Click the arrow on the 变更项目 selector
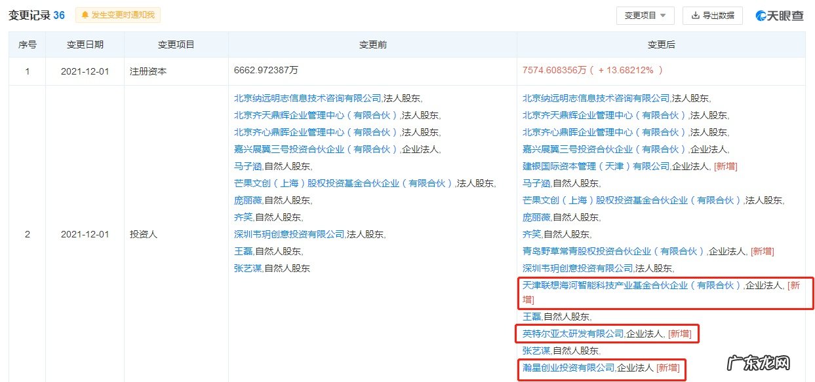 (664, 15)
